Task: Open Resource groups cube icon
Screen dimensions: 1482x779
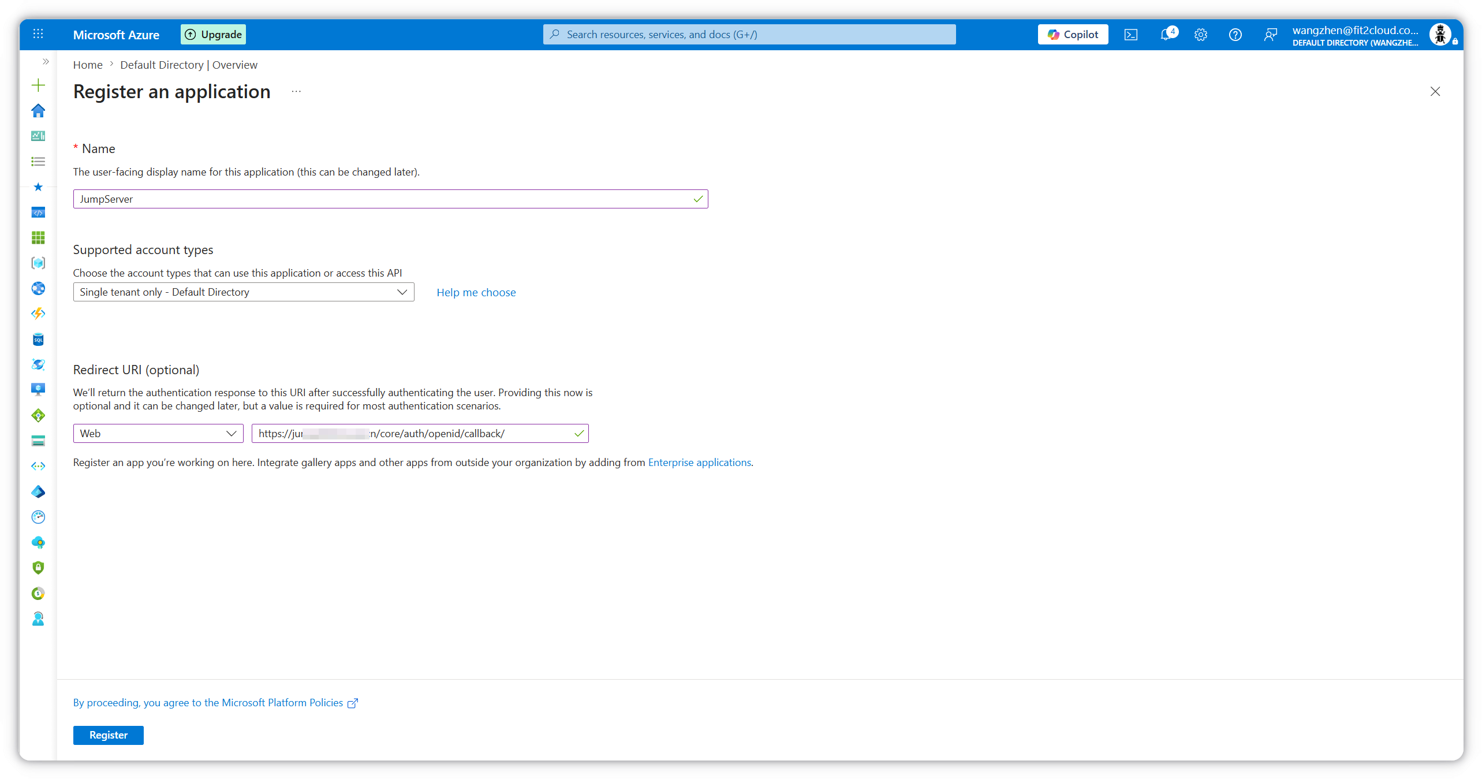Action: [38, 263]
